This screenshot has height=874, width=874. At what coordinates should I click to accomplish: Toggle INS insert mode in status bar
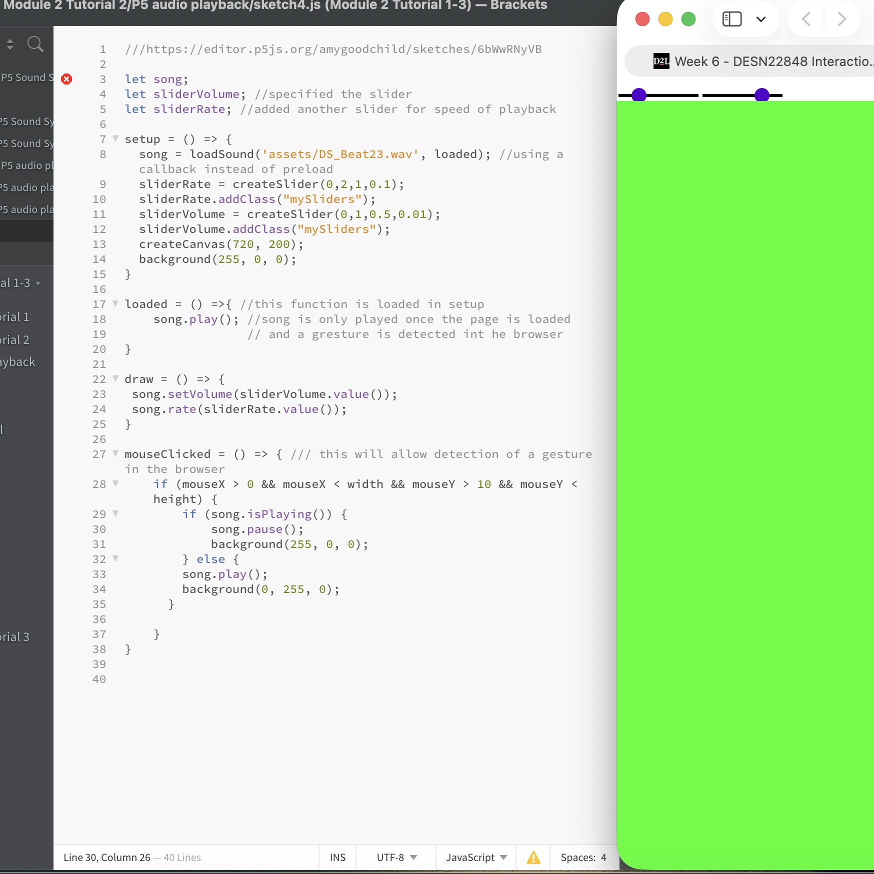[337, 857]
